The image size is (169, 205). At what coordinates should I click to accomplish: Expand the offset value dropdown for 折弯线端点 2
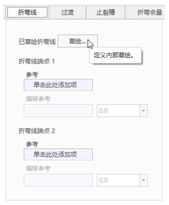tap(143, 181)
